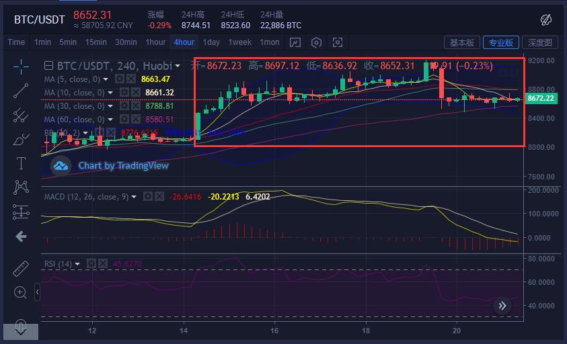Click the BTC/USDT pair title
567x344 pixels.
pos(40,19)
